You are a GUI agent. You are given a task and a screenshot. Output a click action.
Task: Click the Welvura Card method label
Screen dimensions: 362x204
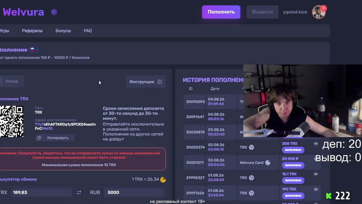coord(251,163)
